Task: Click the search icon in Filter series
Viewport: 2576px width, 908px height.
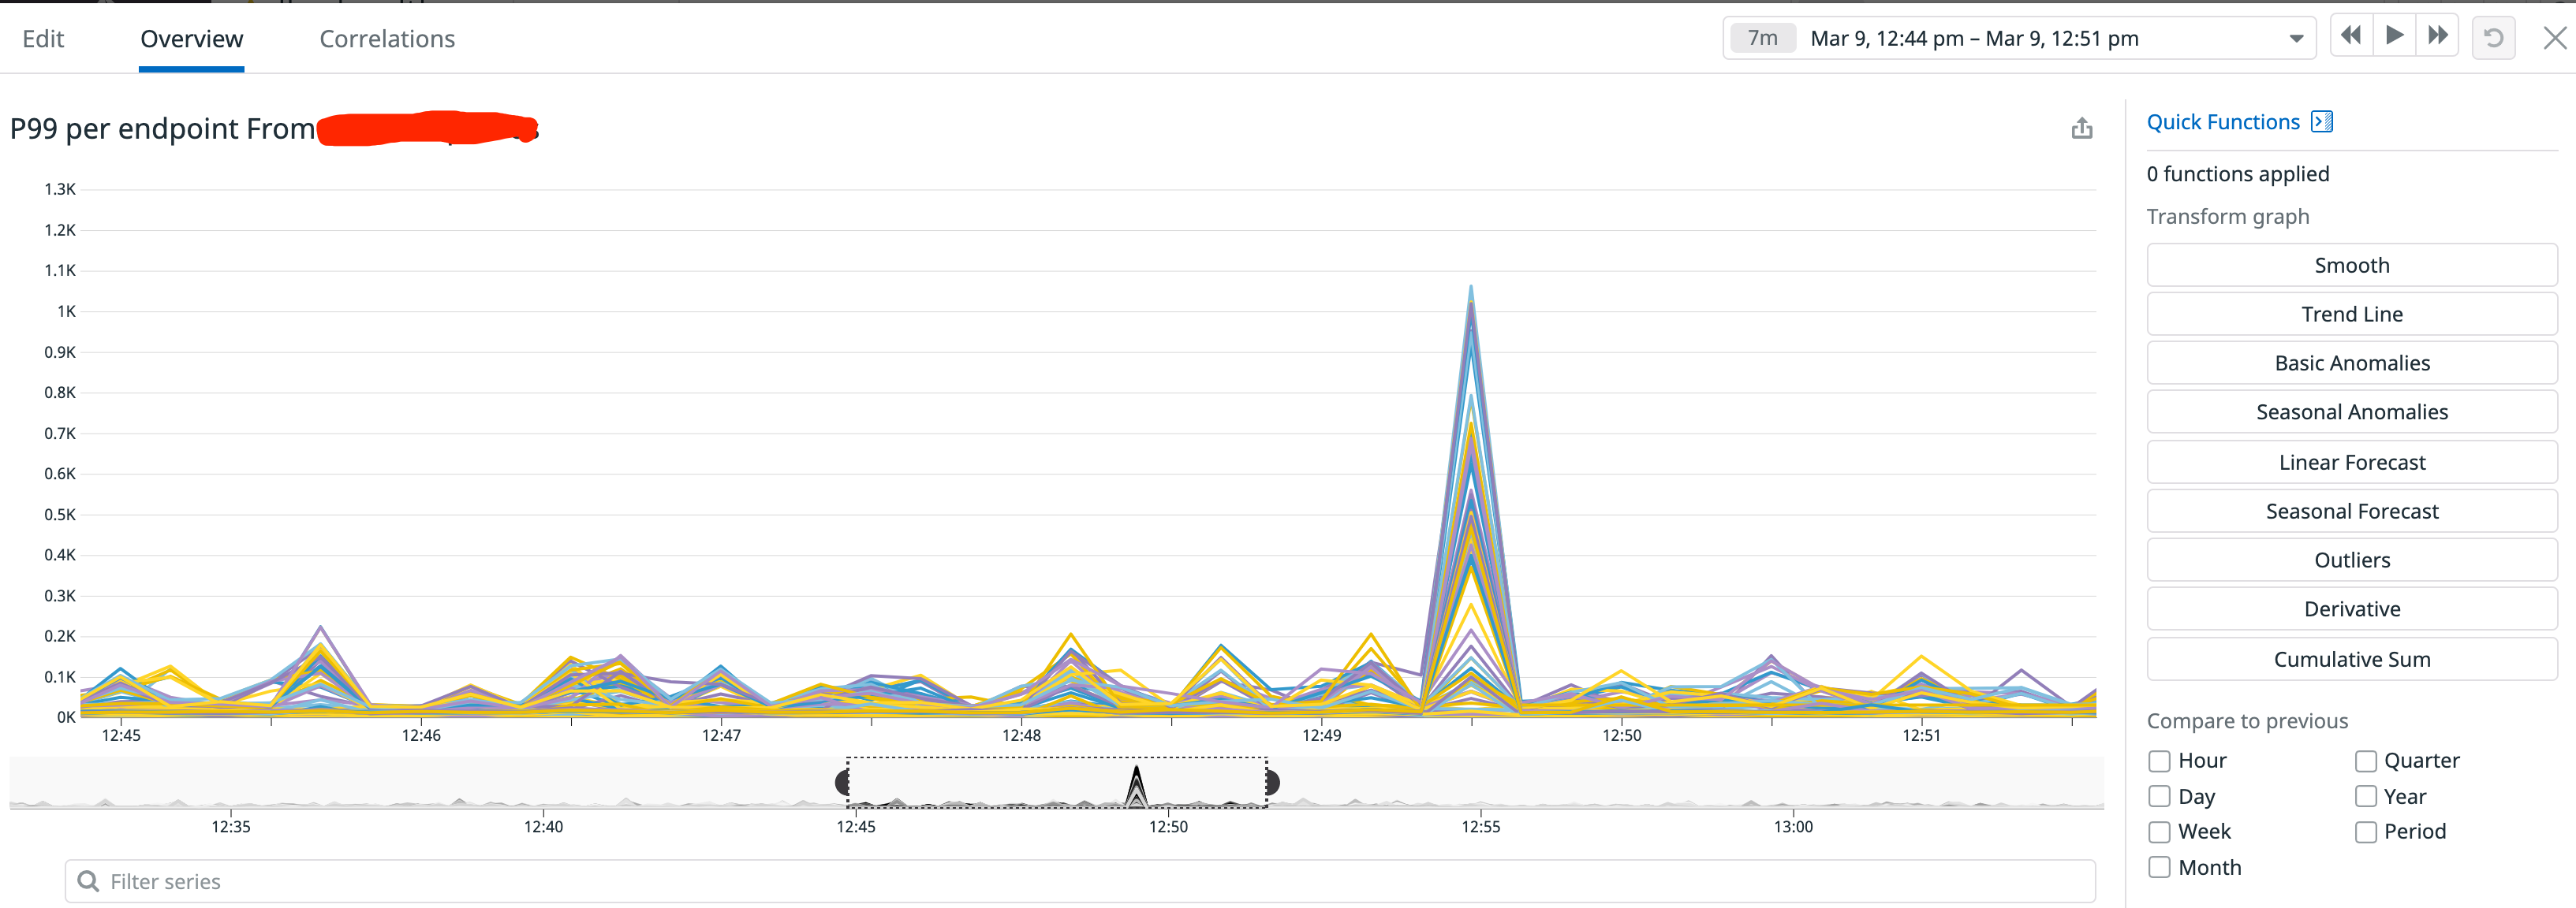Action: pos(88,881)
